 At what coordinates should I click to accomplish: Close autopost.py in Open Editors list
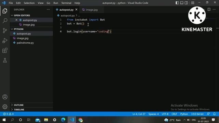click(x=16, y=20)
